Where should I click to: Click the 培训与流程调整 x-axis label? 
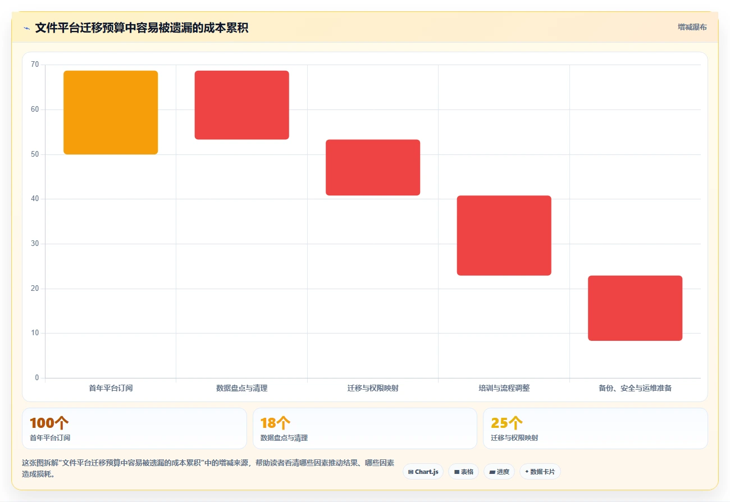504,388
